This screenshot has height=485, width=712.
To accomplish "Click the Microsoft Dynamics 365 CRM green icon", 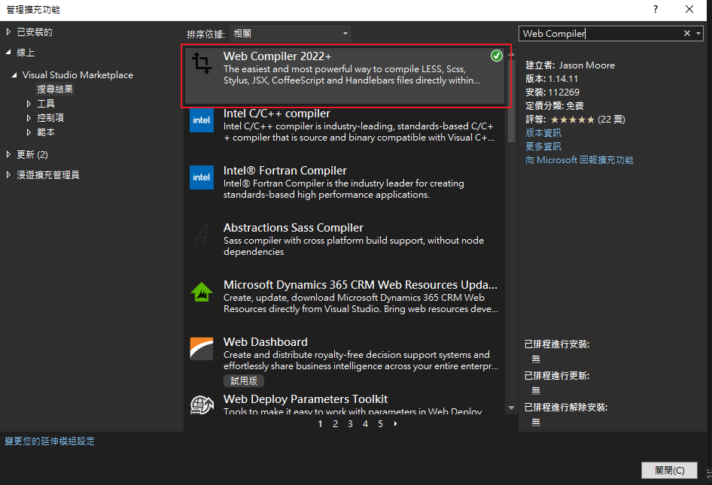I will pyautogui.click(x=202, y=292).
